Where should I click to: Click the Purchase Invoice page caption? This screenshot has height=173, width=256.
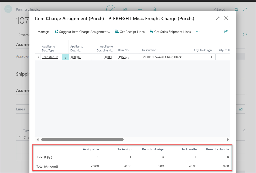click(28, 9)
